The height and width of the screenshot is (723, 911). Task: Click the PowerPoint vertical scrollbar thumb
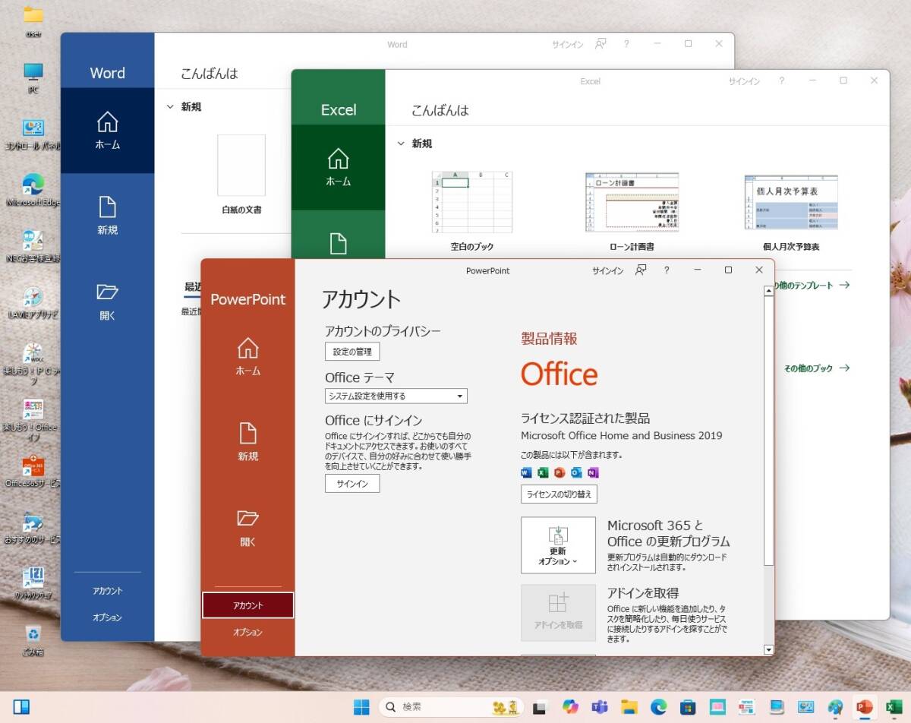point(768,431)
